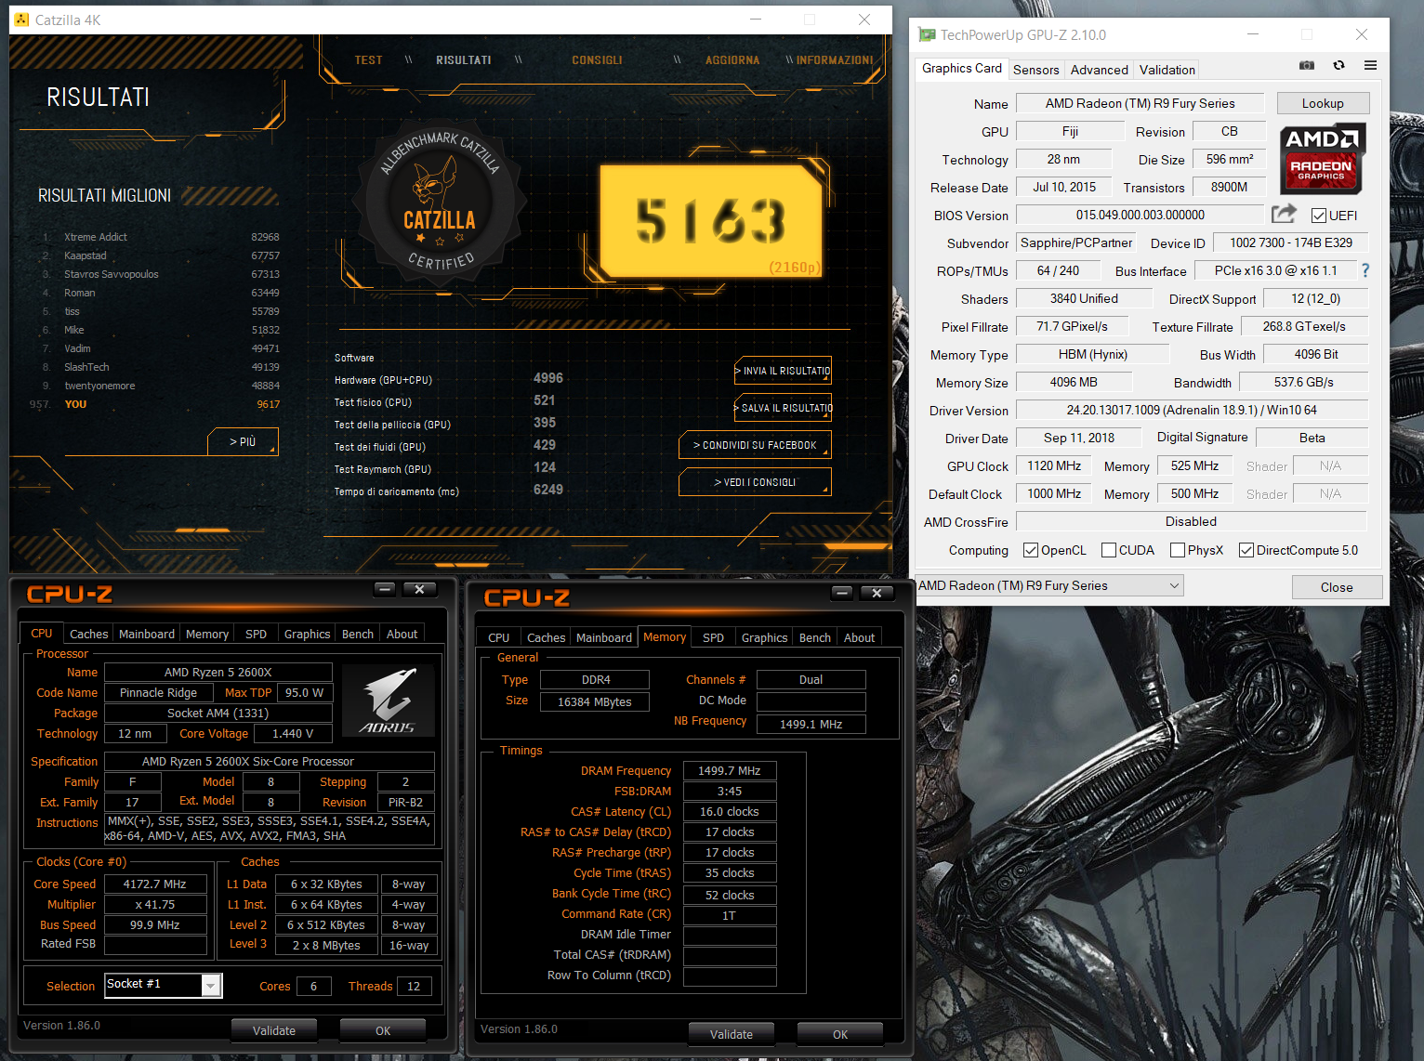Click the AORUS logo in CPU-Z
Viewport: 1424px width, 1061px height.
[388, 701]
